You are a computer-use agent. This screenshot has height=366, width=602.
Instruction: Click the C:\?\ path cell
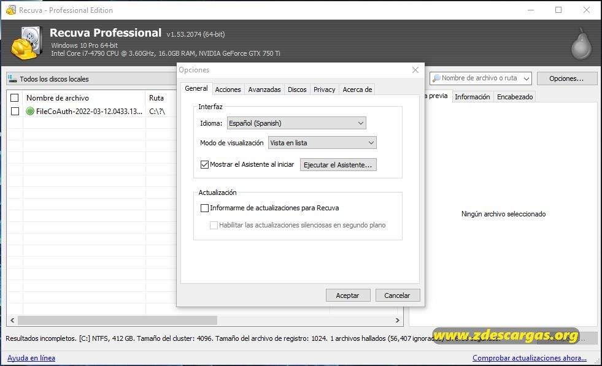coord(157,112)
